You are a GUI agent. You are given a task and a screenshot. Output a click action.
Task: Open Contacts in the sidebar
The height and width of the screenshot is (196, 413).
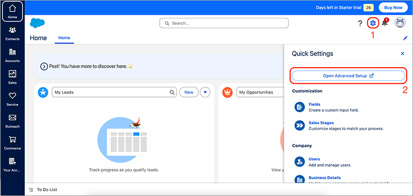pyautogui.click(x=13, y=34)
